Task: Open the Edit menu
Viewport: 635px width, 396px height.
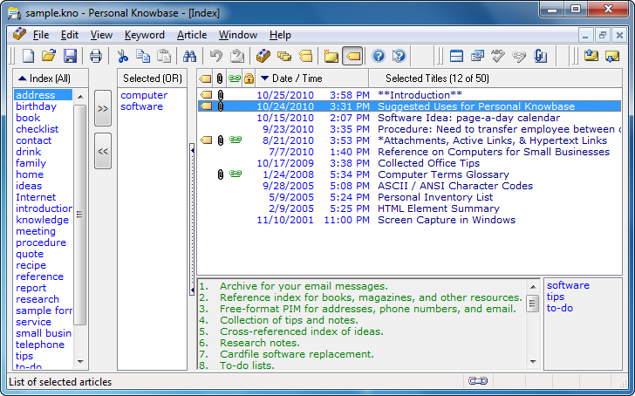Action: coord(70,35)
